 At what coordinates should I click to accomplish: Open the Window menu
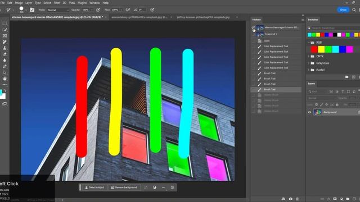[94, 3]
